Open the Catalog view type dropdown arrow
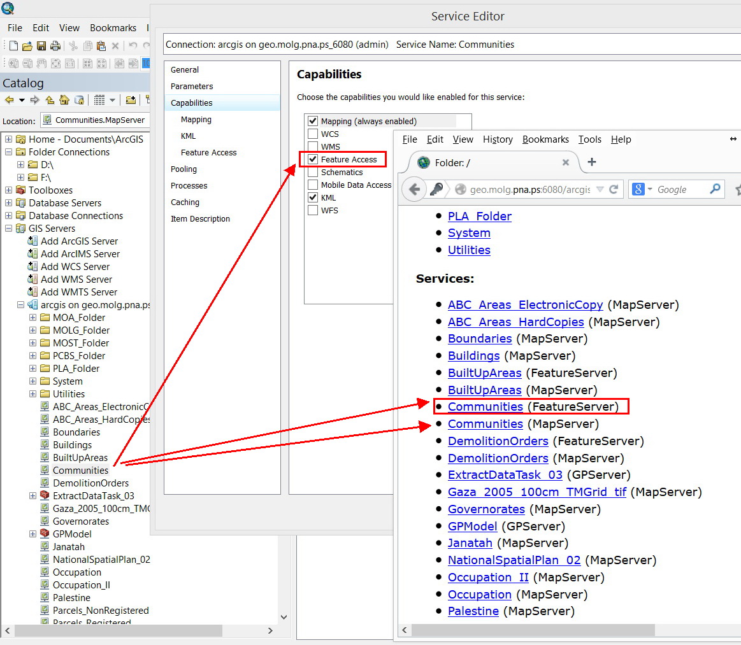The height and width of the screenshot is (645, 741). pyautogui.click(x=112, y=100)
